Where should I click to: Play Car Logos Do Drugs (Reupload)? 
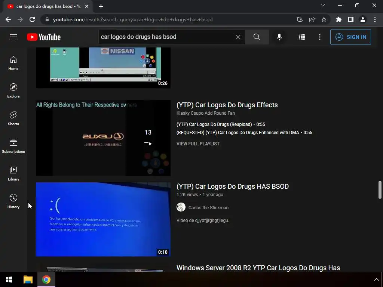coord(221,124)
